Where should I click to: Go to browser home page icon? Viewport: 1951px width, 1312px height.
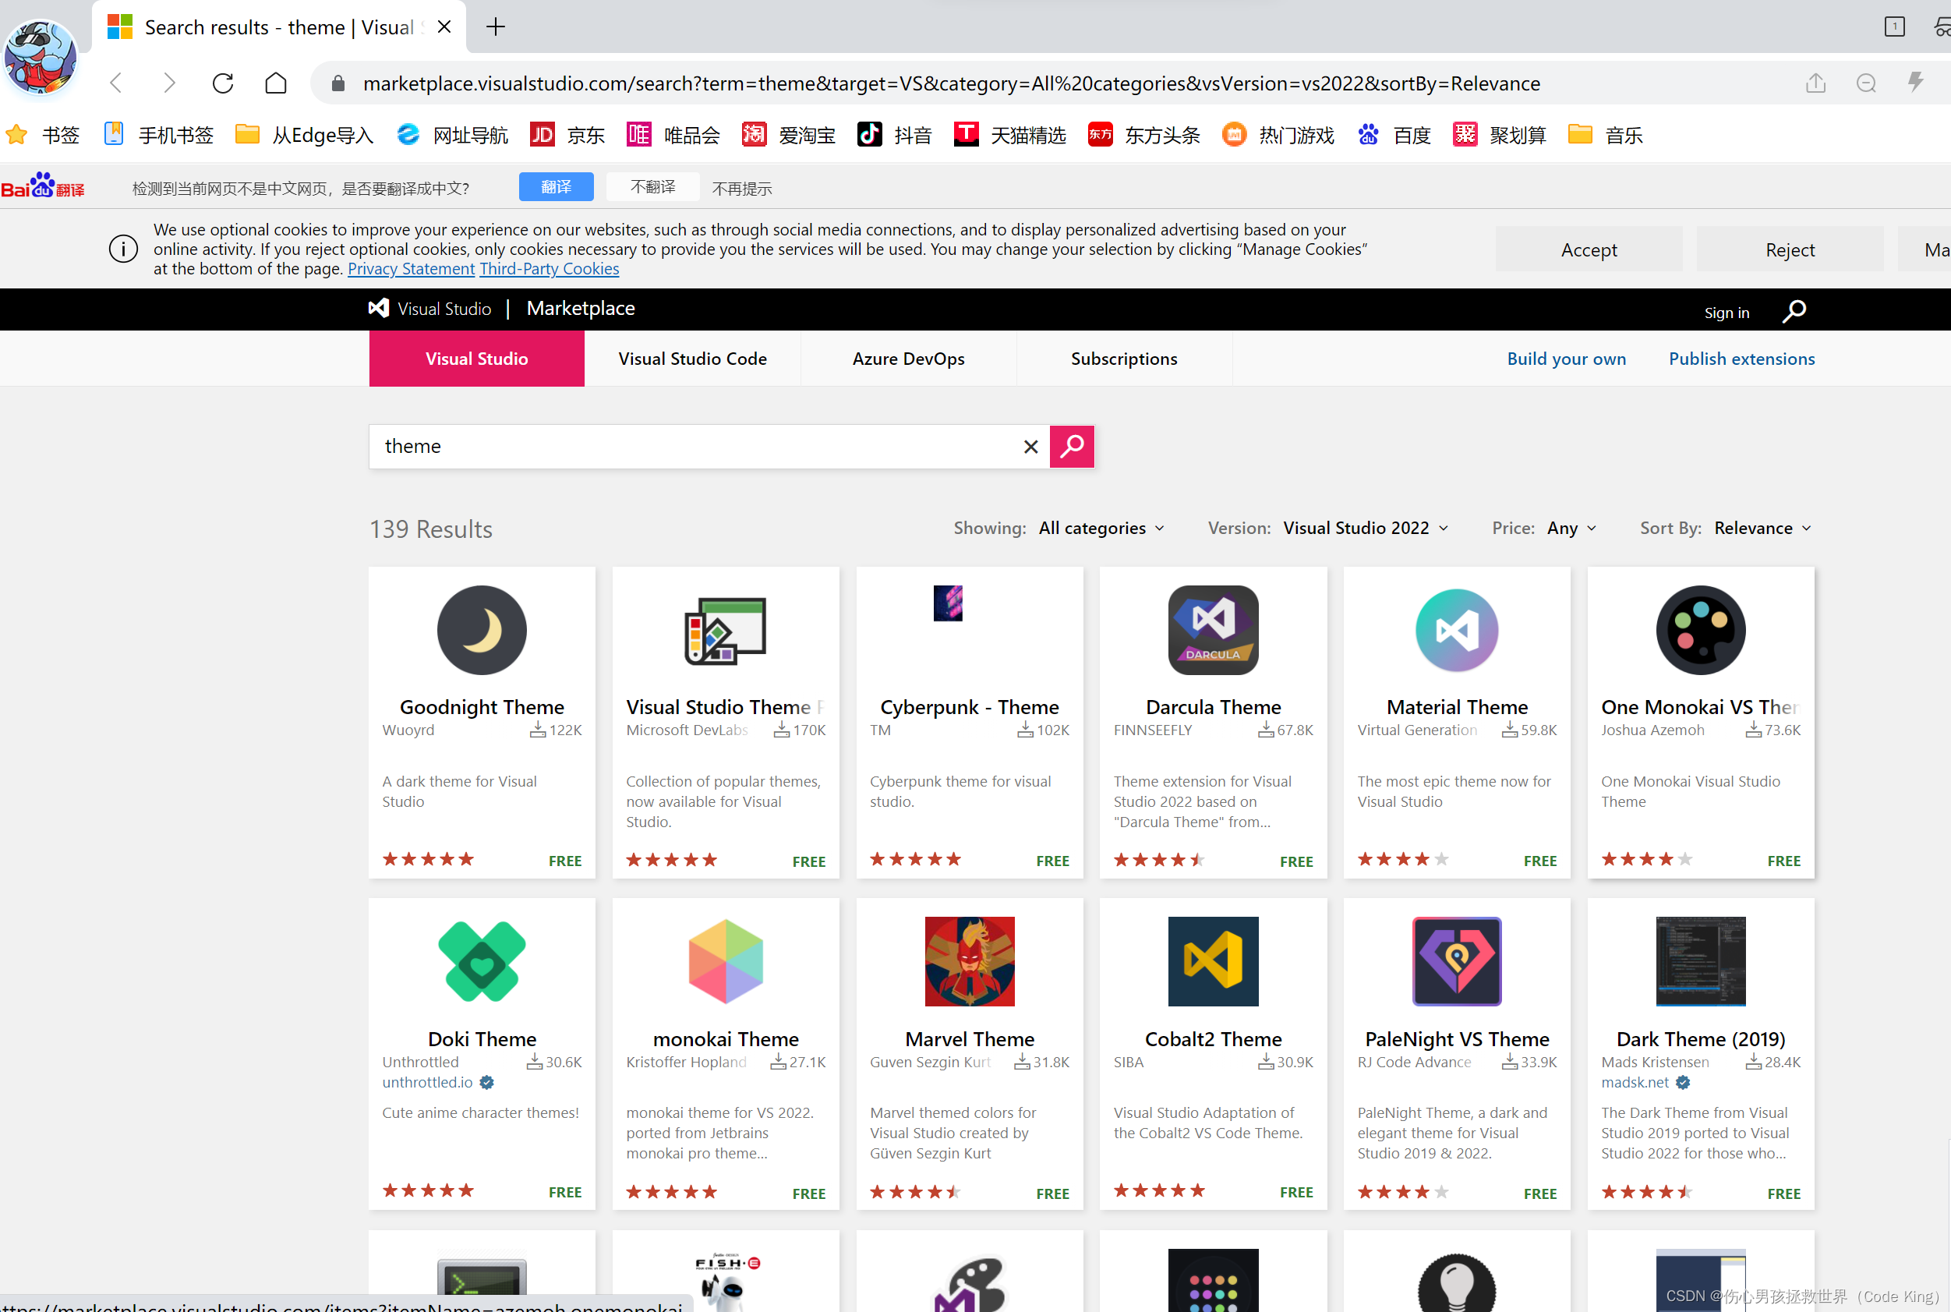(x=275, y=83)
